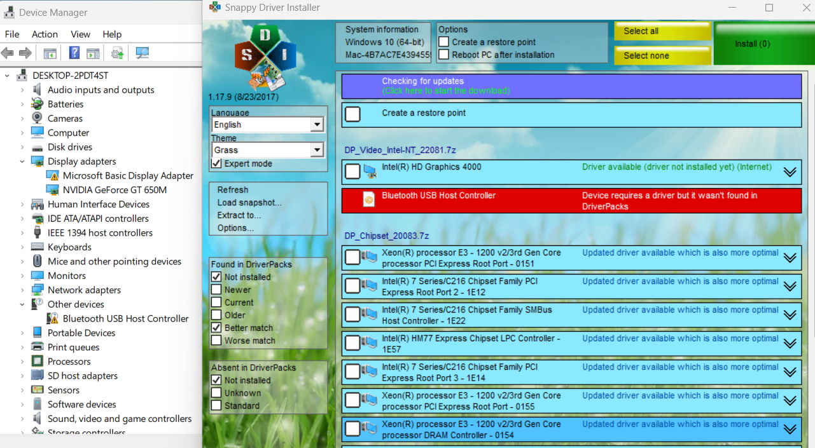815x448 pixels.
Task: Click the Checking for updates download banner
Action: click(x=571, y=86)
